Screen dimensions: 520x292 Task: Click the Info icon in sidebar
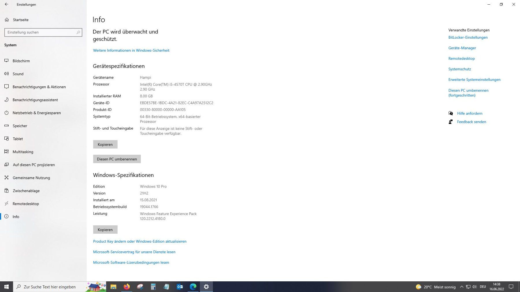coord(6,217)
